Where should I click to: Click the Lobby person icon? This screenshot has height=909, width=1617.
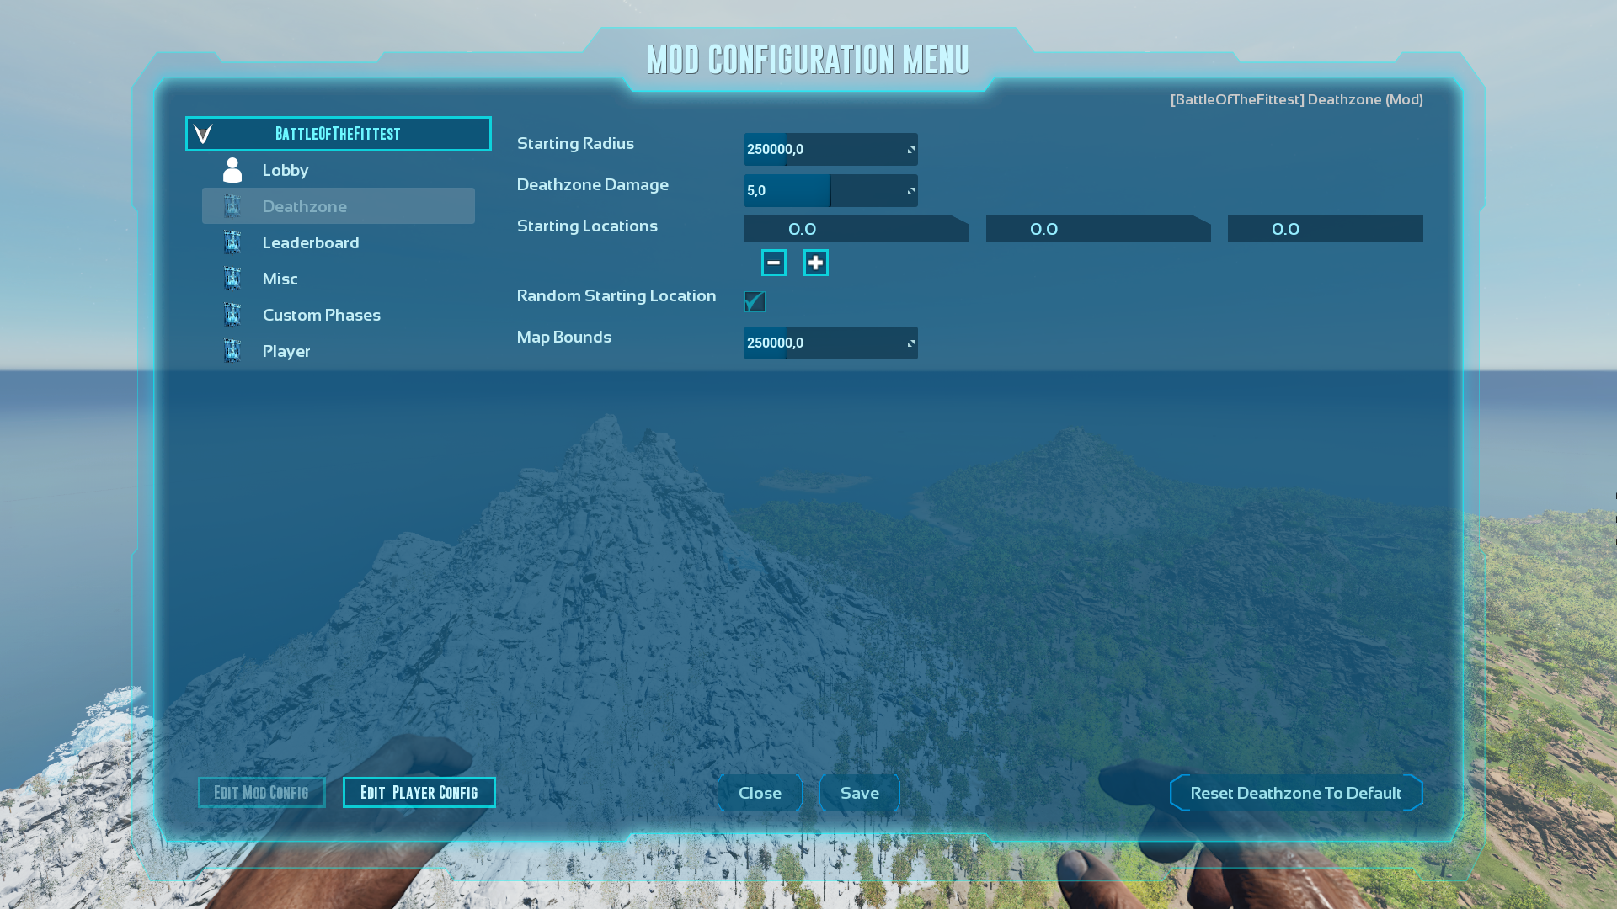pyautogui.click(x=232, y=170)
